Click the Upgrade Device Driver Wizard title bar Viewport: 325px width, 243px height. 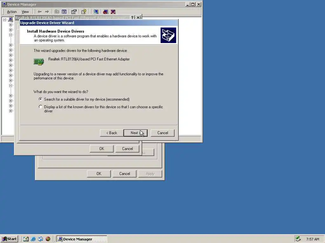(x=99, y=23)
